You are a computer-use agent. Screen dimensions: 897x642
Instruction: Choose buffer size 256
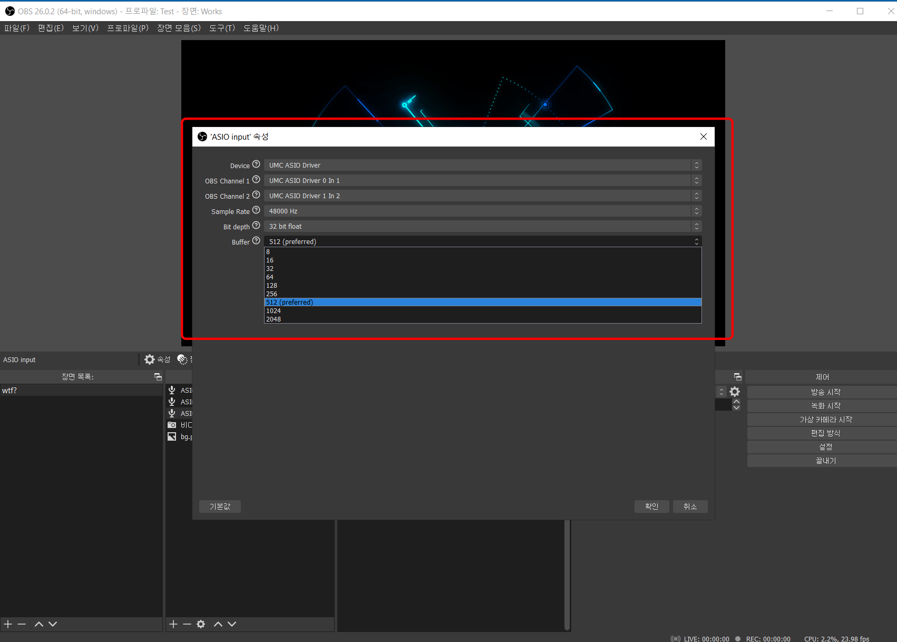click(x=483, y=294)
